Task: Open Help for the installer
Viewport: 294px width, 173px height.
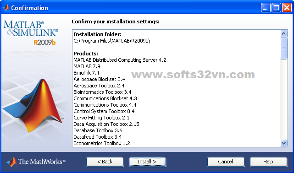Action: [x=268, y=162]
